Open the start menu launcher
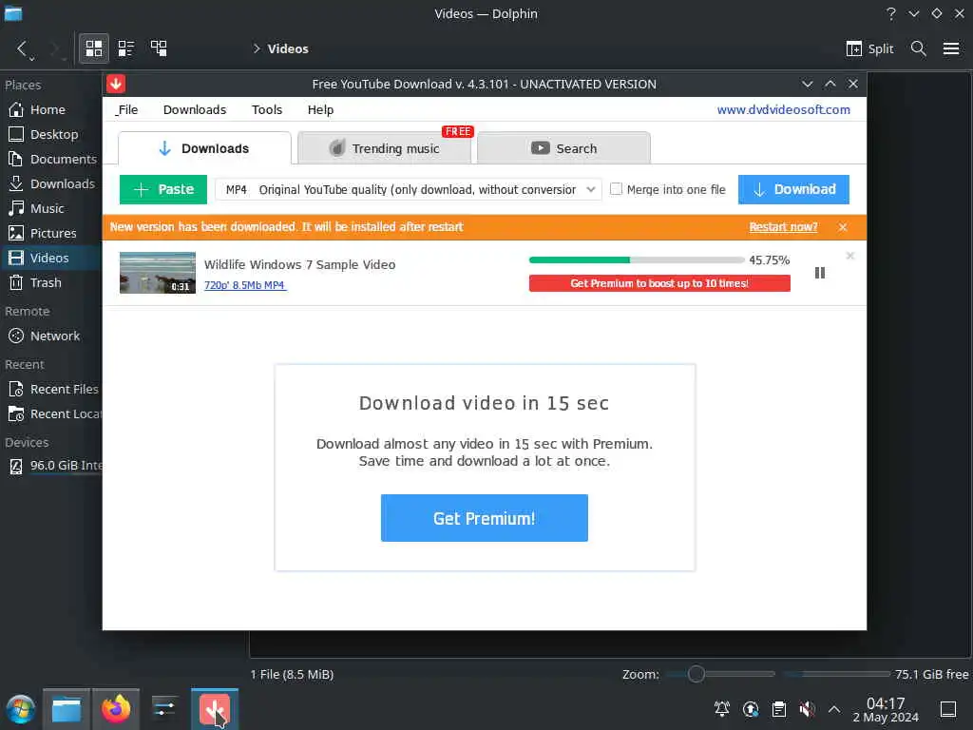The width and height of the screenshot is (973, 730). (21, 709)
